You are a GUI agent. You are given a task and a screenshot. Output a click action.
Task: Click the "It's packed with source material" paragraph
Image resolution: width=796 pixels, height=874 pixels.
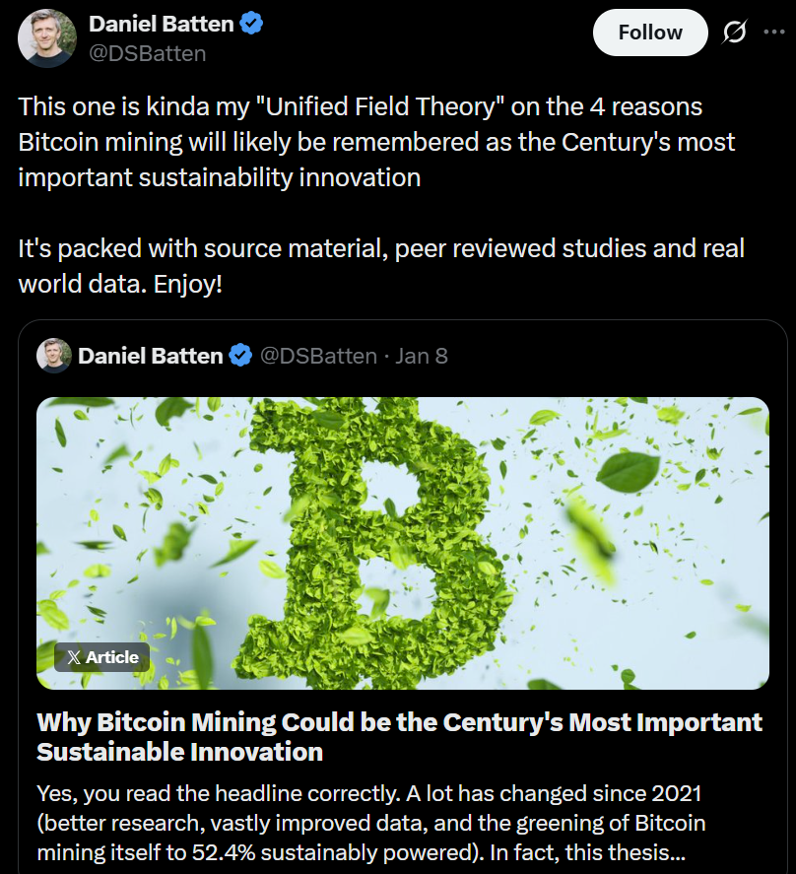[381, 265]
